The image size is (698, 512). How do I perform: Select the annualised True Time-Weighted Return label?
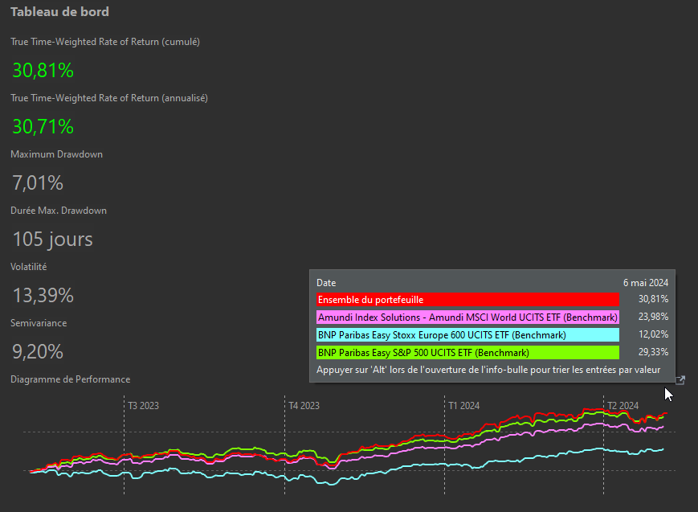108,98
